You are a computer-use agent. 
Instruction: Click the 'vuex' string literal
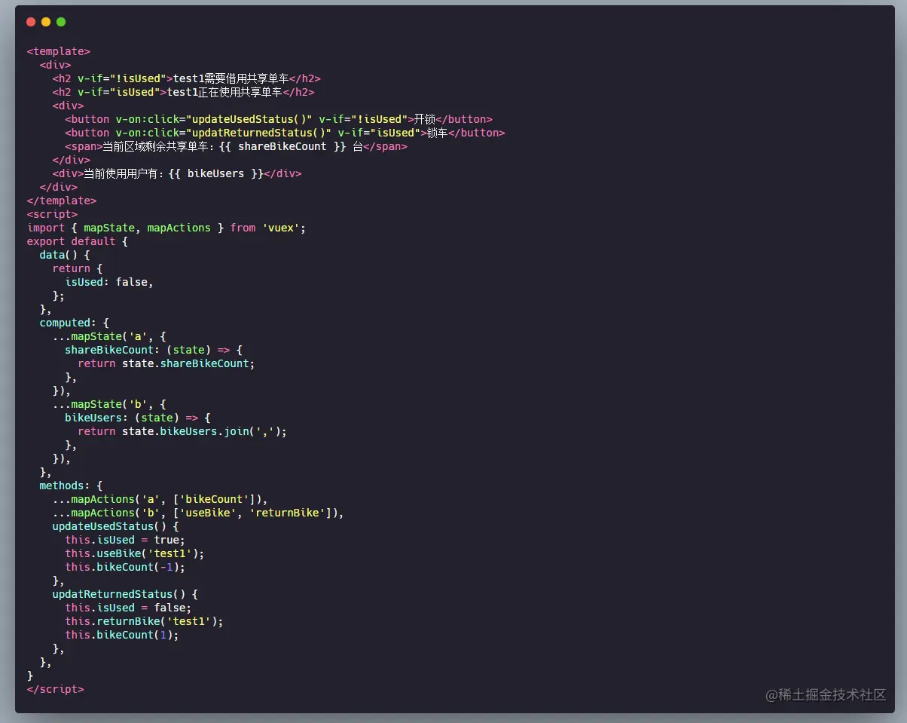point(281,228)
